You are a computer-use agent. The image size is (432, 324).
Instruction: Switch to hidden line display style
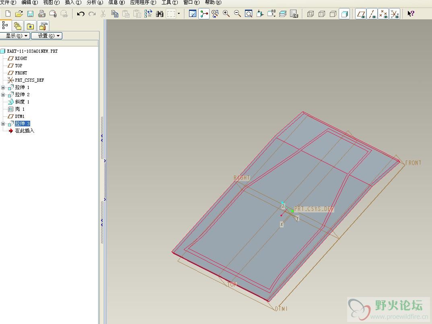coord(322,14)
